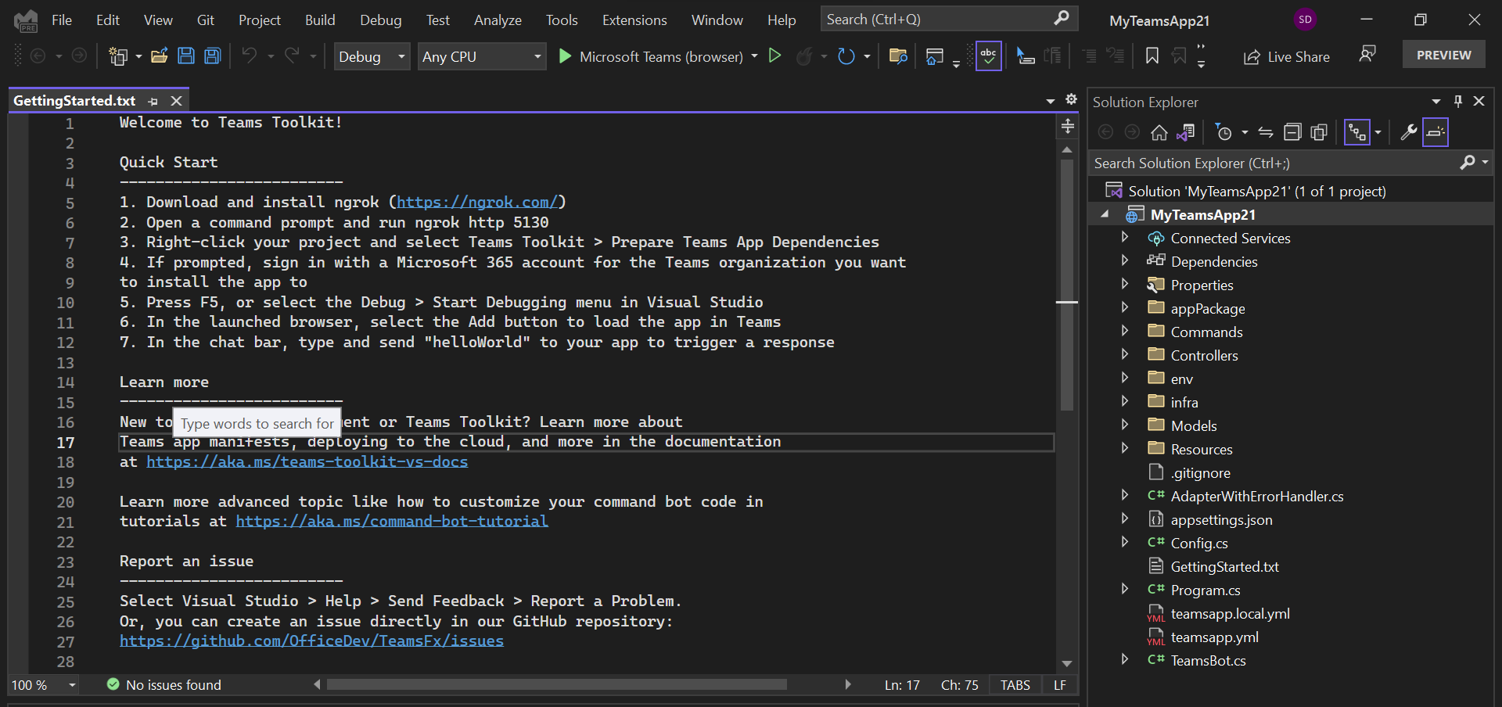Click the split editor window icon
This screenshot has height=707, width=1502.
(x=1067, y=126)
